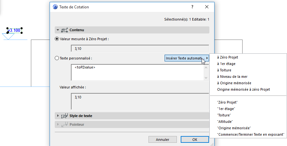Expand the Style de texte section
The height and width of the screenshot is (146, 287).
[x=58, y=115]
